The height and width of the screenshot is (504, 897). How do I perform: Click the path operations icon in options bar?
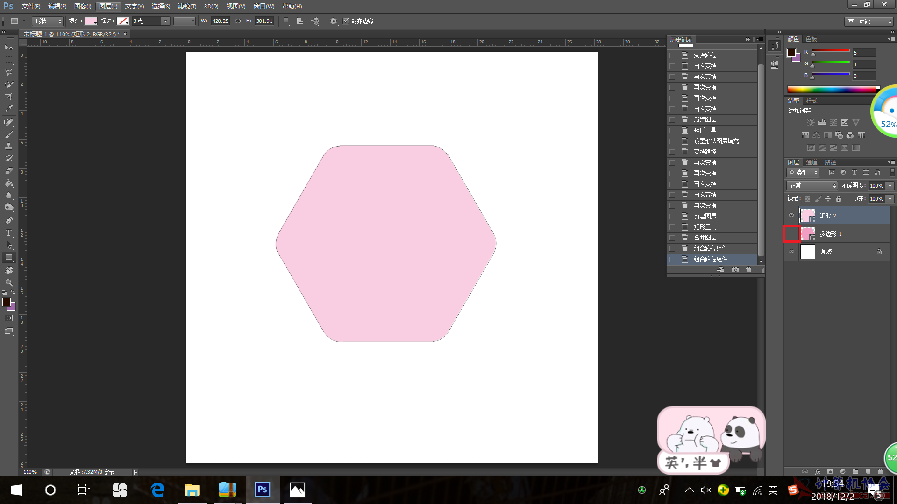point(286,21)
